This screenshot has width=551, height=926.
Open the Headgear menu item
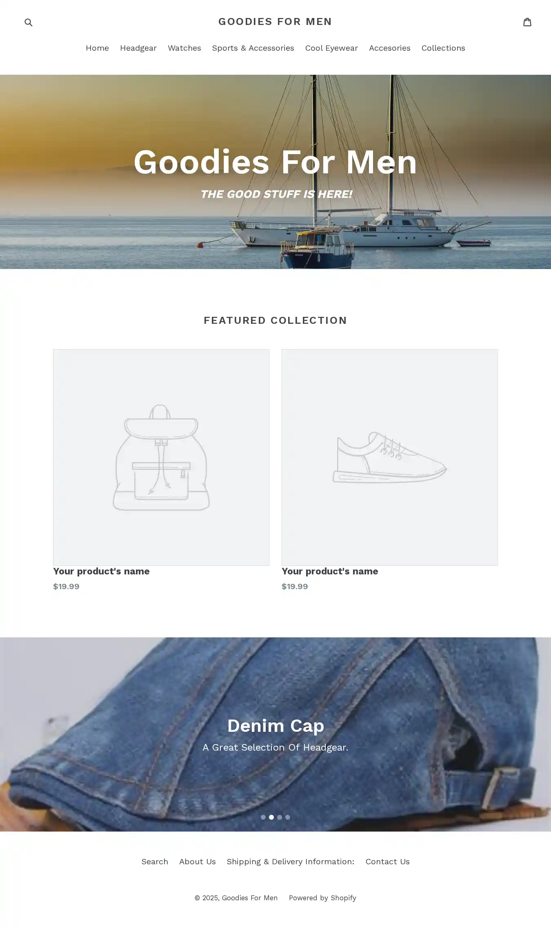[138, 48]
